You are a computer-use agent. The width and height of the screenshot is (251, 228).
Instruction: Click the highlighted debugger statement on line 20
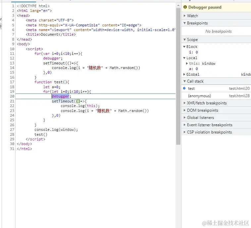click(61, 96)
